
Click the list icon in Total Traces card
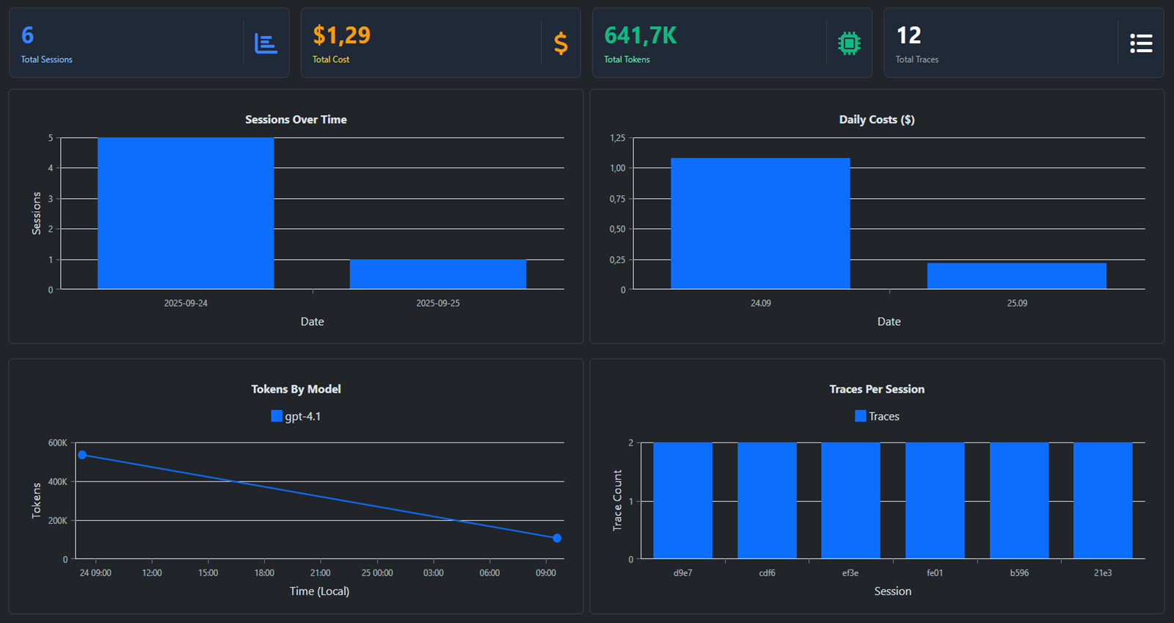pyautogui.click(x=1140, y=44)
